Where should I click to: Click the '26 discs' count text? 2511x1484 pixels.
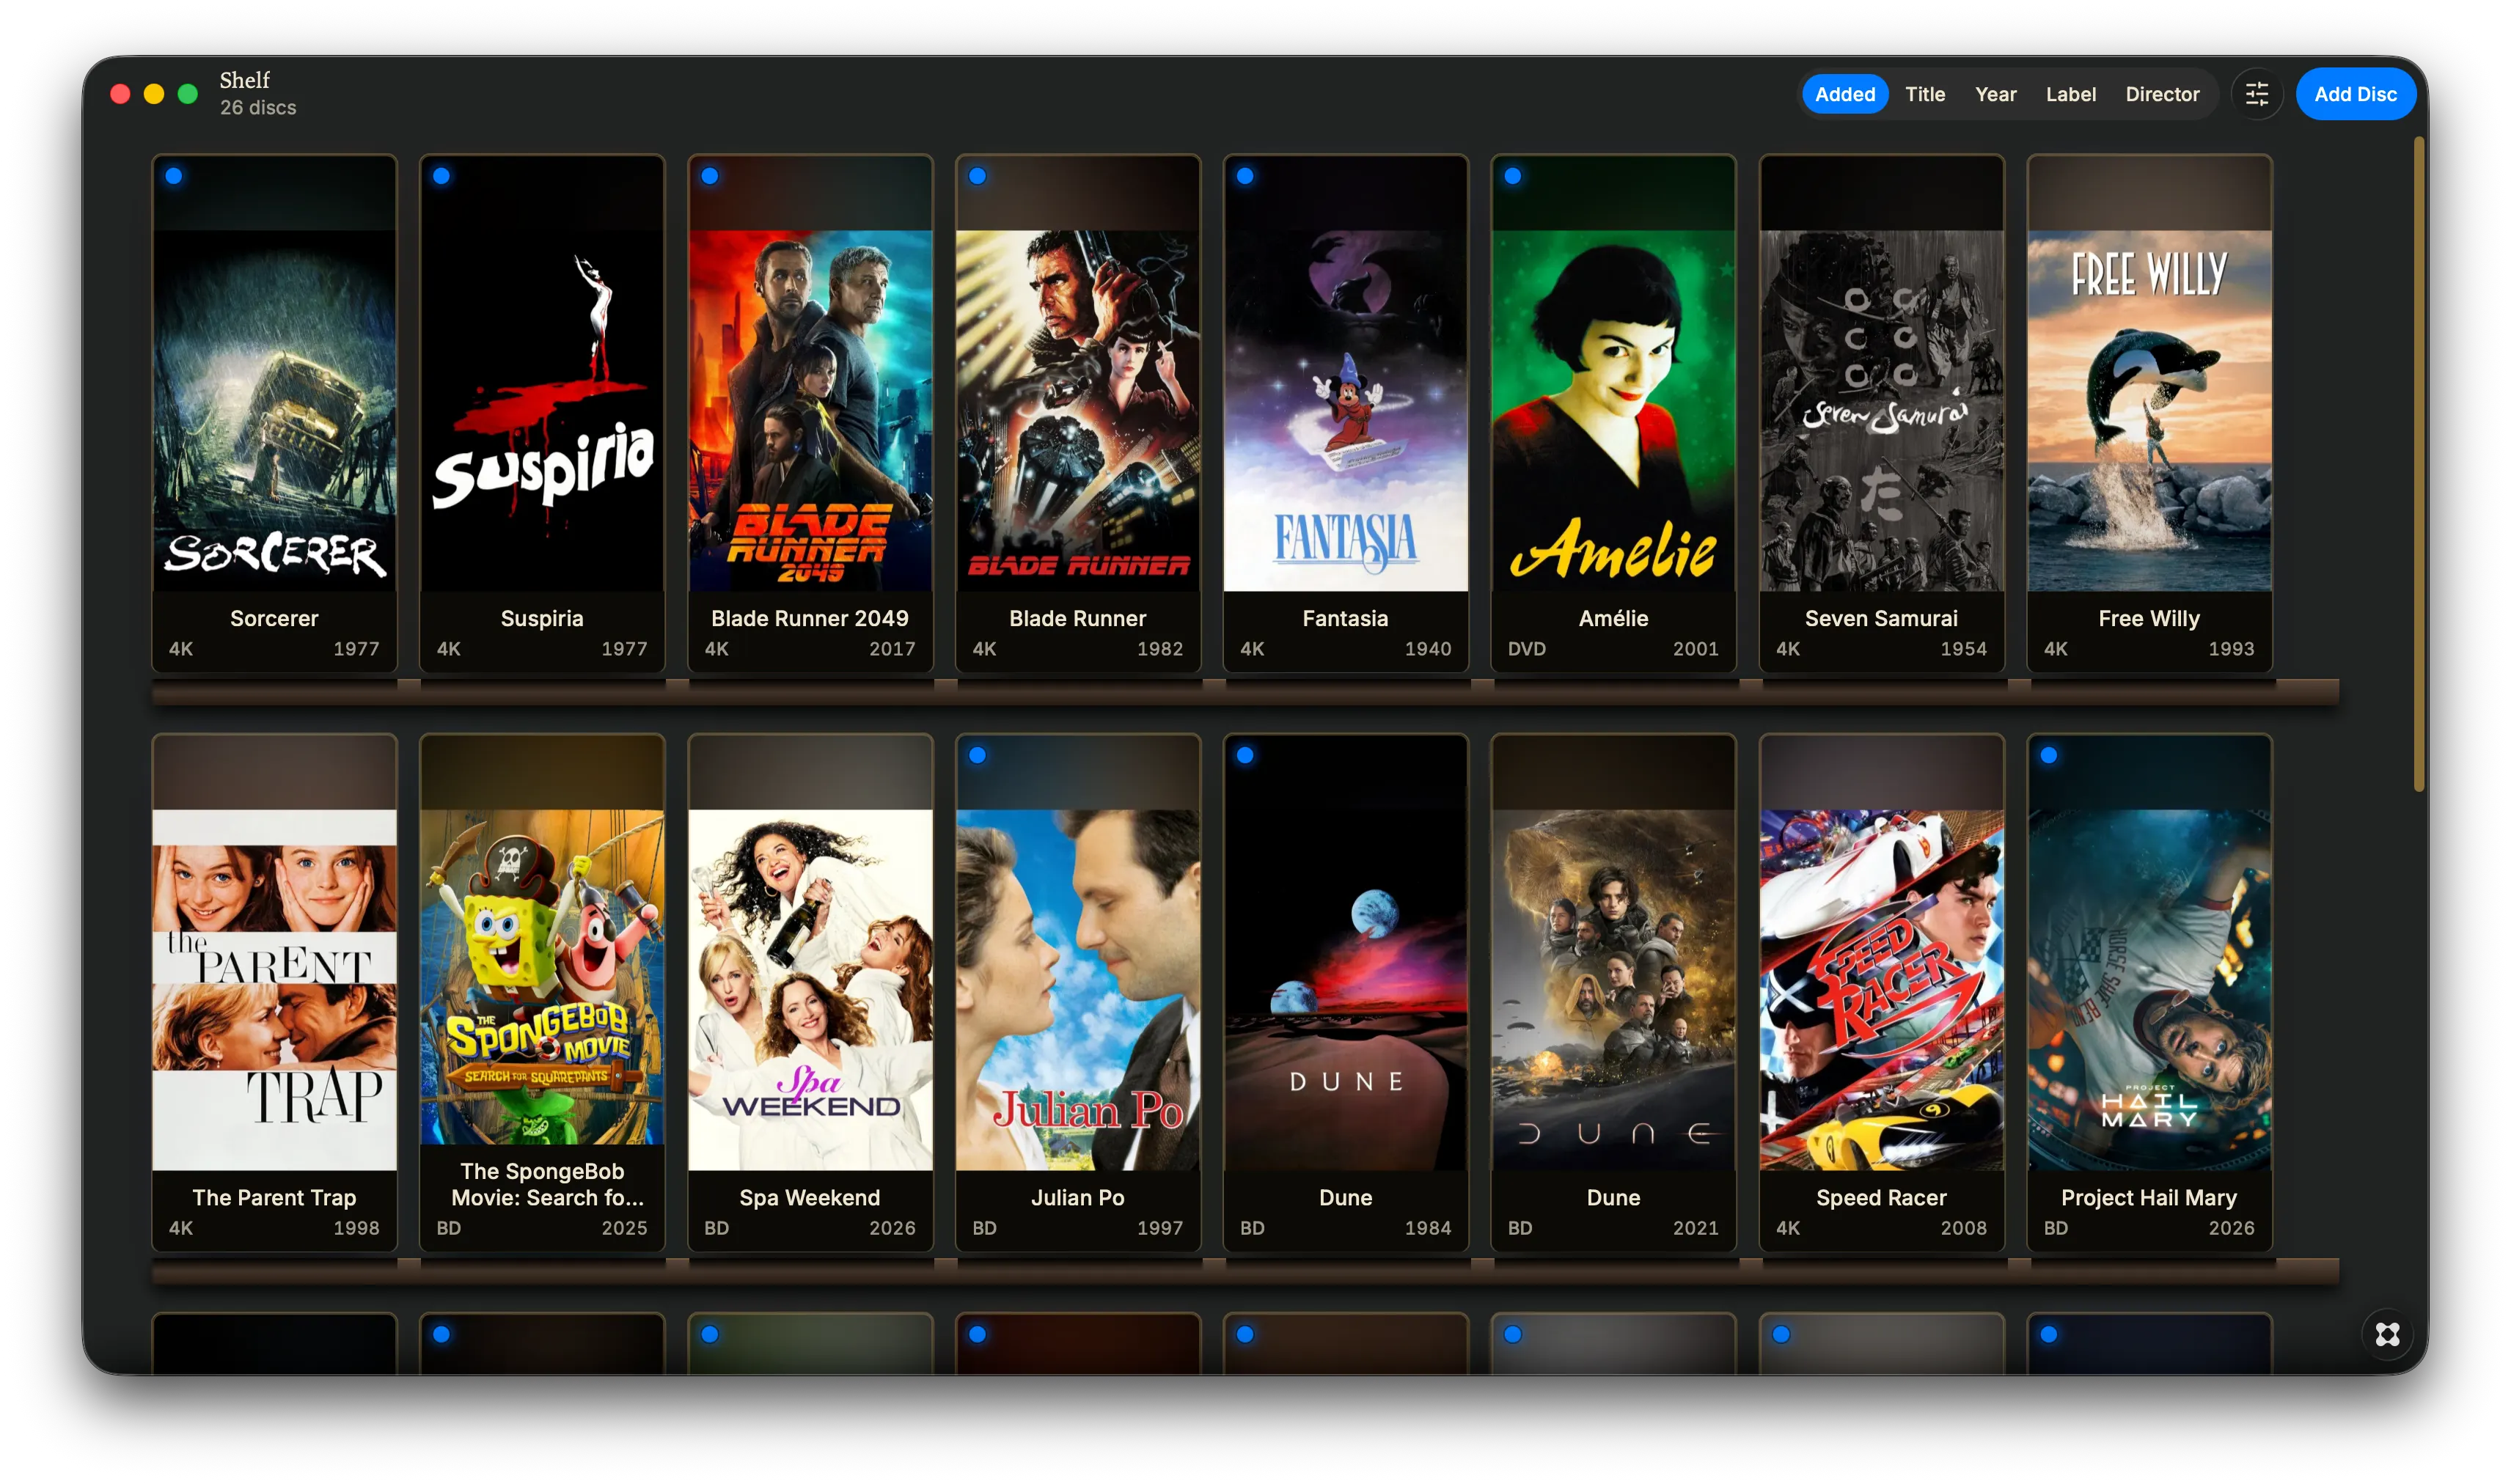(x=258, y=107)
